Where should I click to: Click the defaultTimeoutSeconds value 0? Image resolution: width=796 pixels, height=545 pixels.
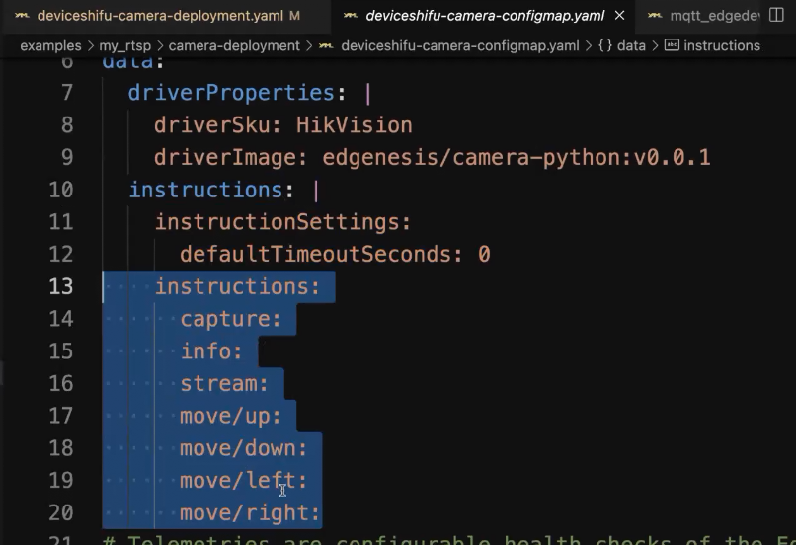pyautogui.click(x=484, y=254)
